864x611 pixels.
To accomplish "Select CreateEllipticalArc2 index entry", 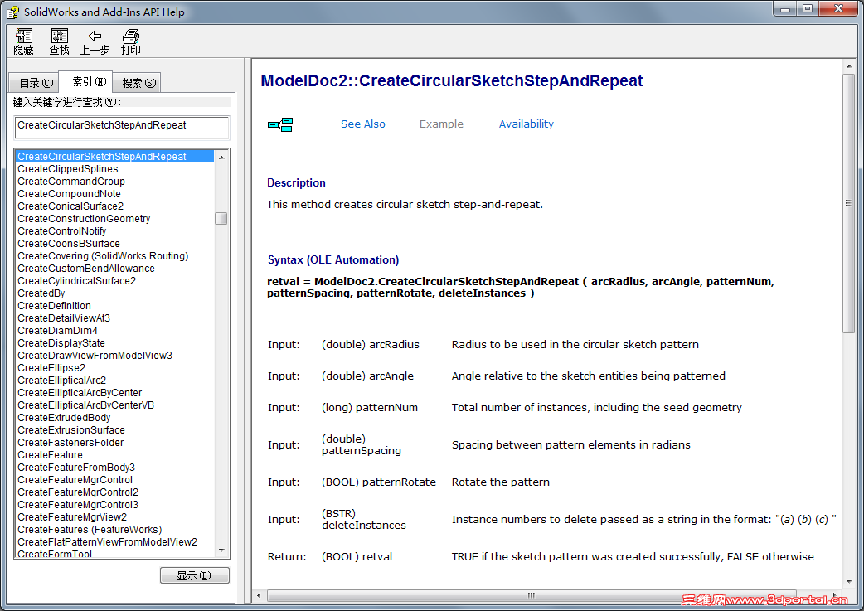I will 61,381.
